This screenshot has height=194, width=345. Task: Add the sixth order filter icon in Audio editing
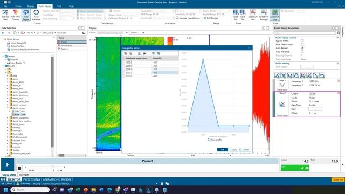(309, 75)
